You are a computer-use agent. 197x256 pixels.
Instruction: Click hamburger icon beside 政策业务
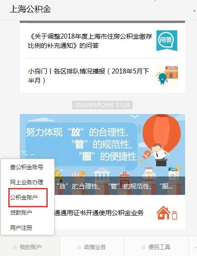click(79, 247)
